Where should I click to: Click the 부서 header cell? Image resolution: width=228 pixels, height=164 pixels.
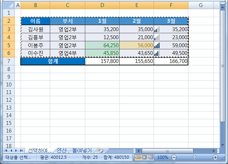(68, 21)
